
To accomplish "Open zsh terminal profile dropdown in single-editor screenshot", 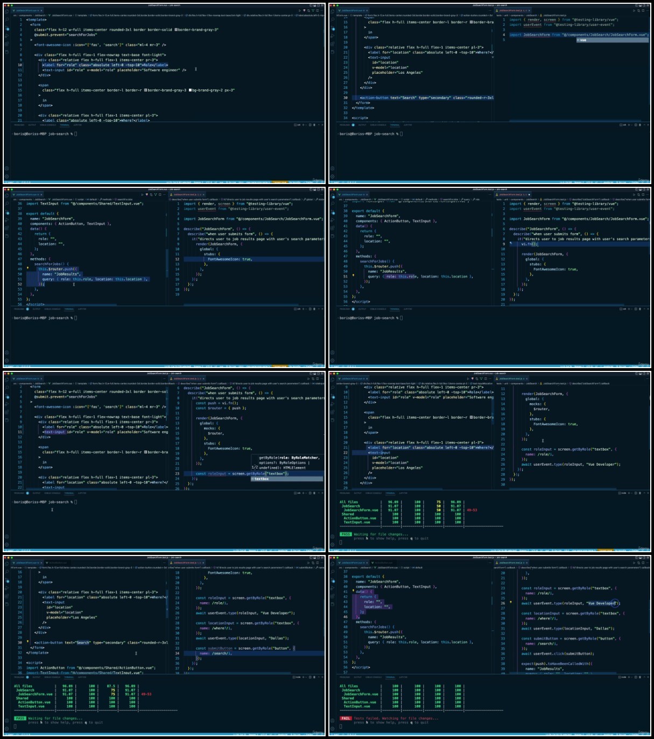I will (x=306, y=124).
